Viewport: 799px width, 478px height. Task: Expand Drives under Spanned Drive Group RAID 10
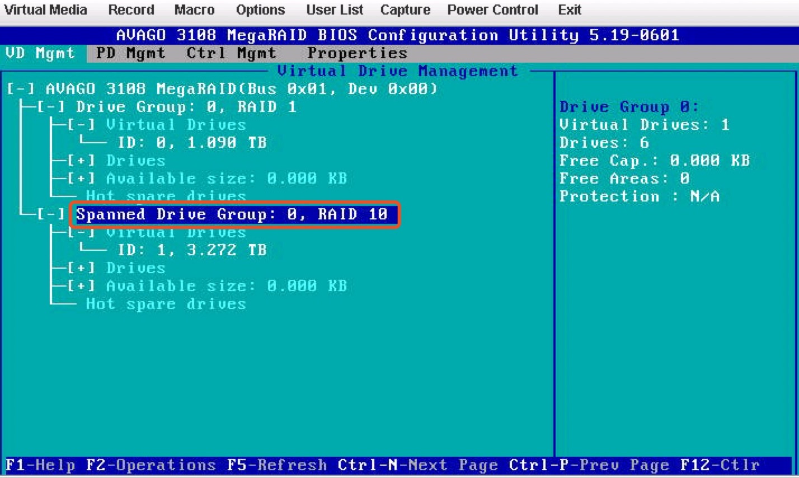81,268
